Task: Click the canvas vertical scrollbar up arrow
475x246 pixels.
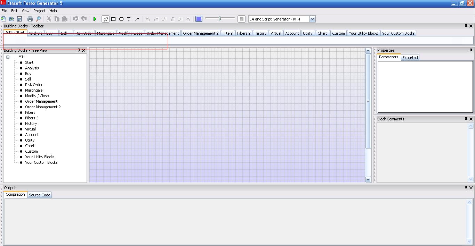Action: [368, 51]
